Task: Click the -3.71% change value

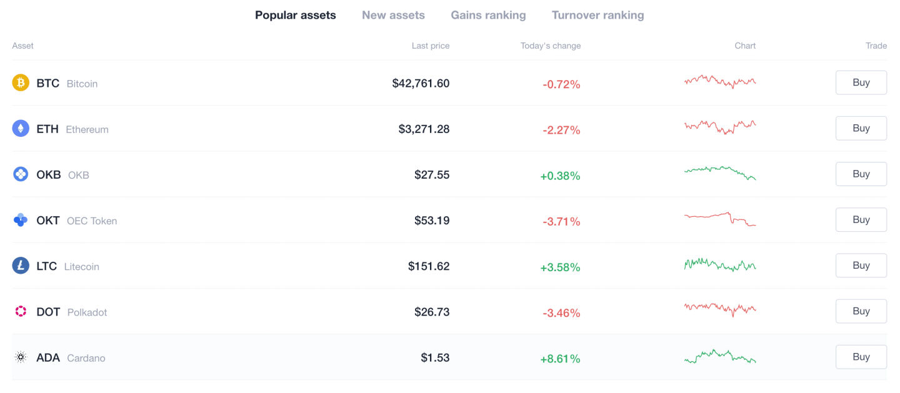Action: coord(561,221)
